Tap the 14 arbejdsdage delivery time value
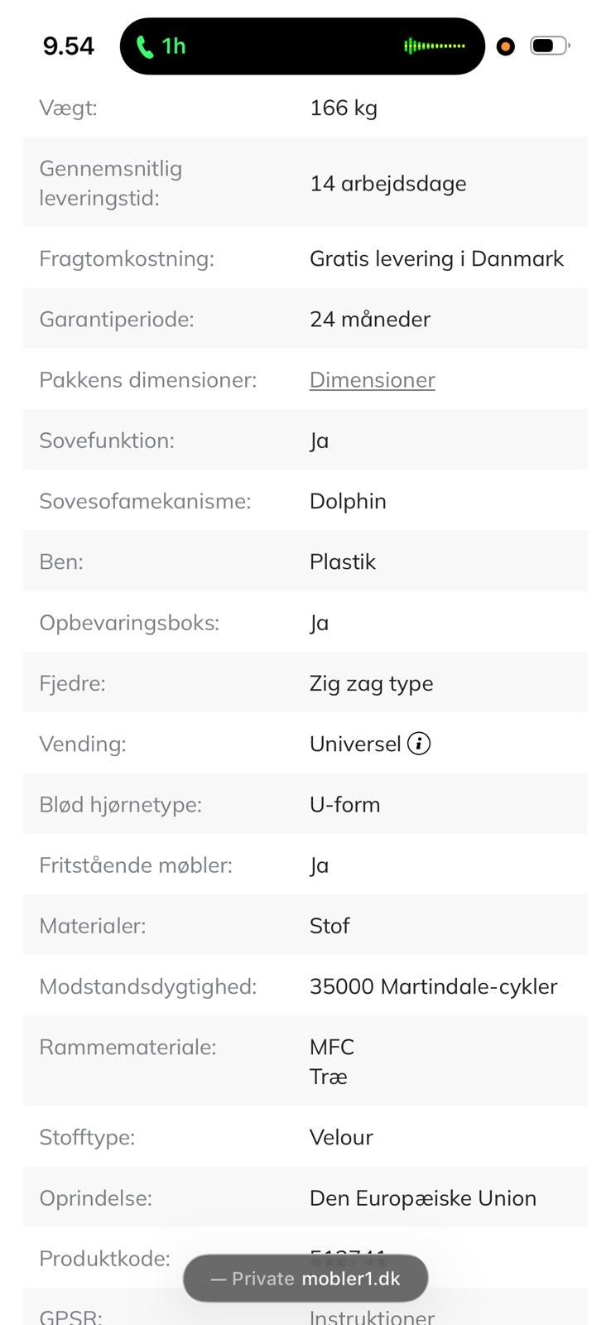The image size is (611, 1325). coord(387,183)
